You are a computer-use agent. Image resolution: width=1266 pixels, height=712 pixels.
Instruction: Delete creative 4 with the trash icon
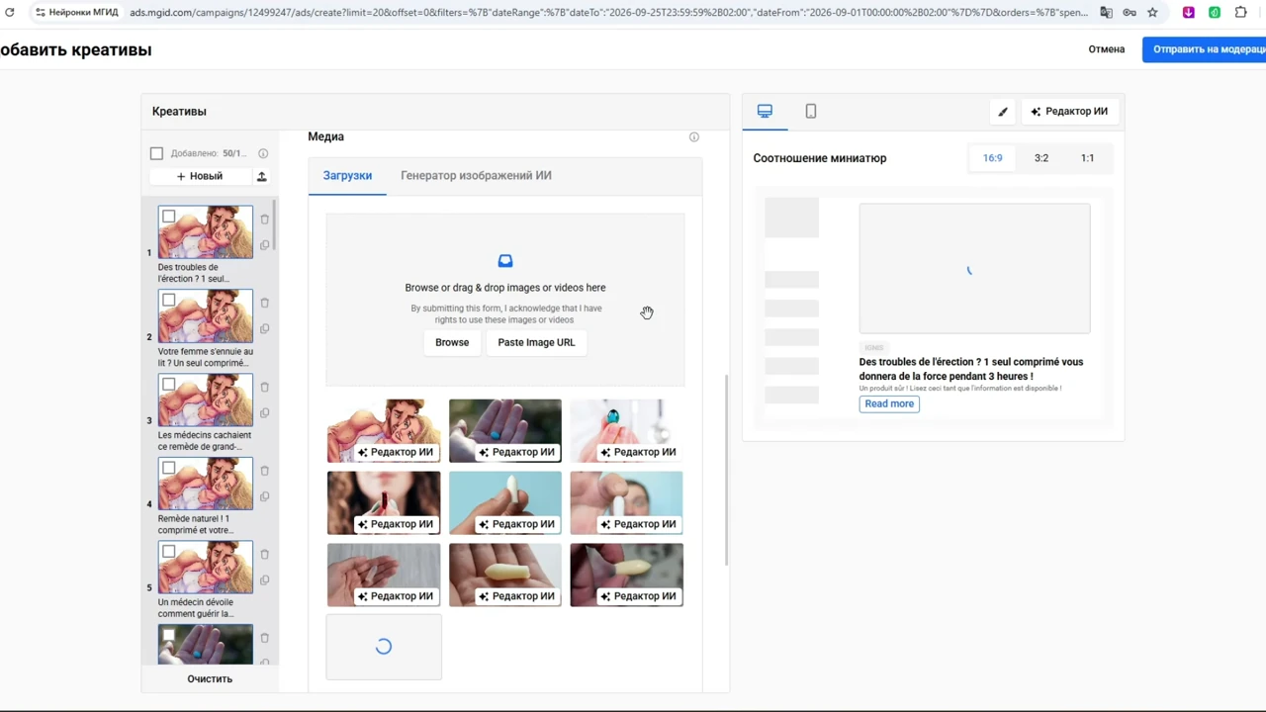coord(264,471)
